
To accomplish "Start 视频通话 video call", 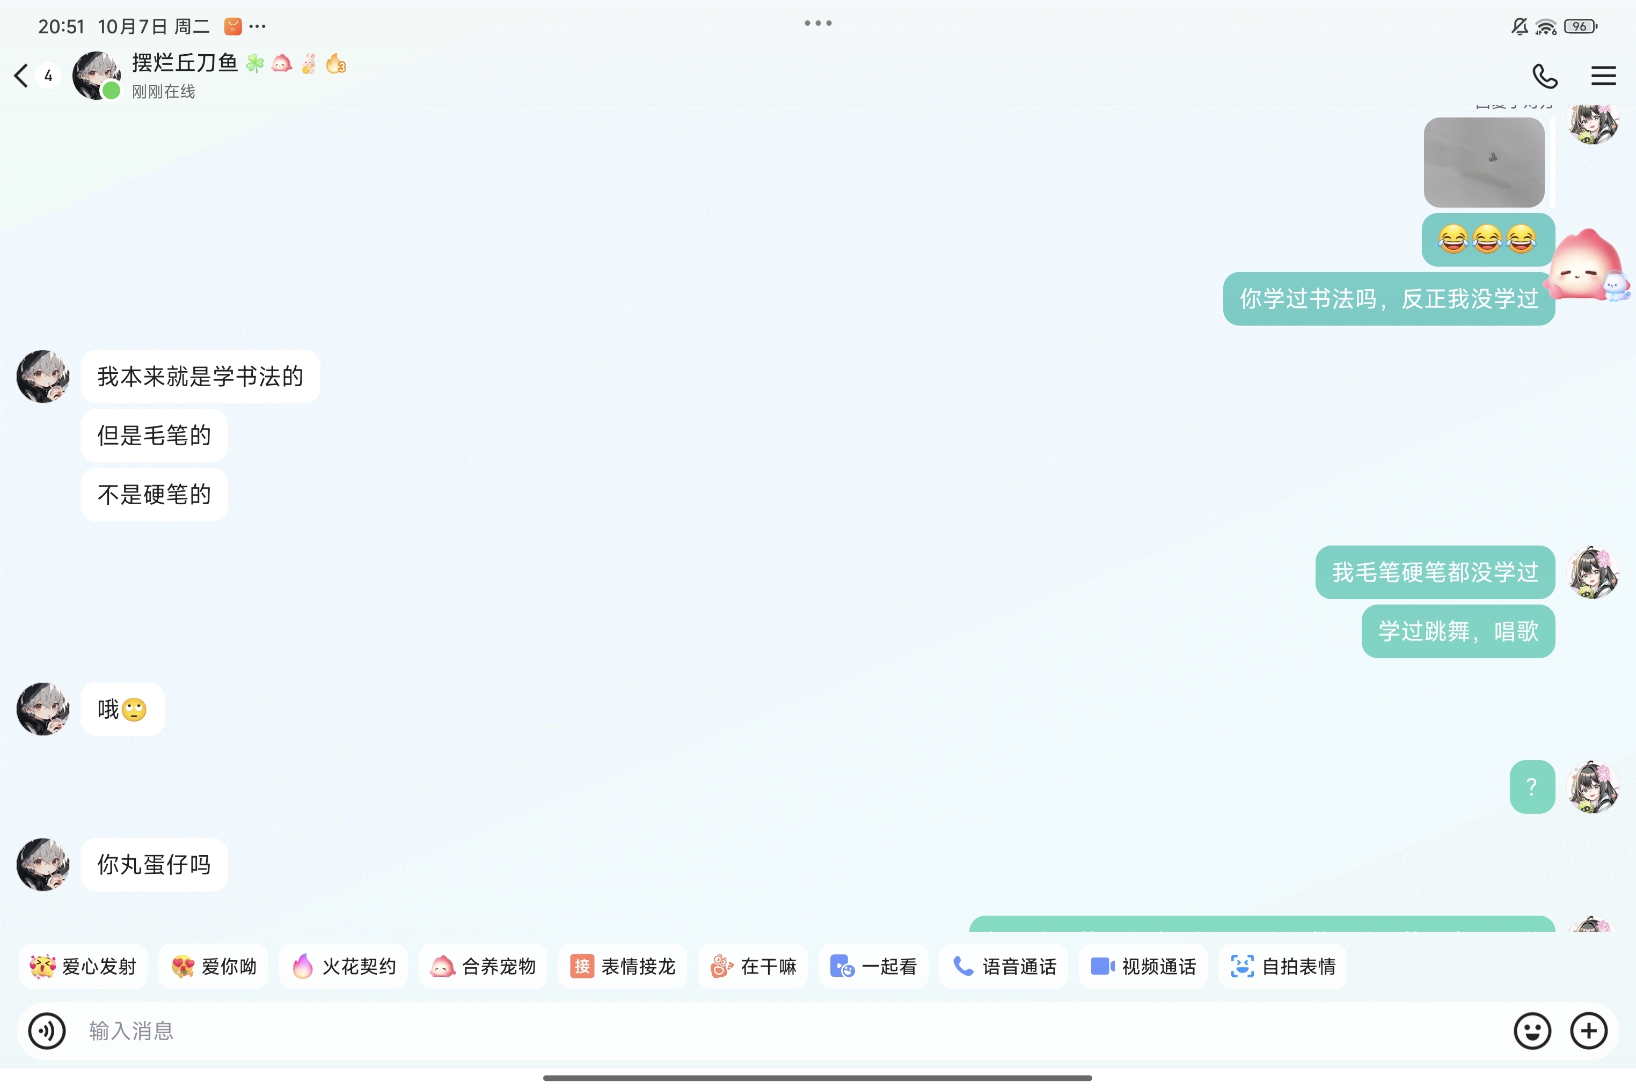I will click(1143, 966).
